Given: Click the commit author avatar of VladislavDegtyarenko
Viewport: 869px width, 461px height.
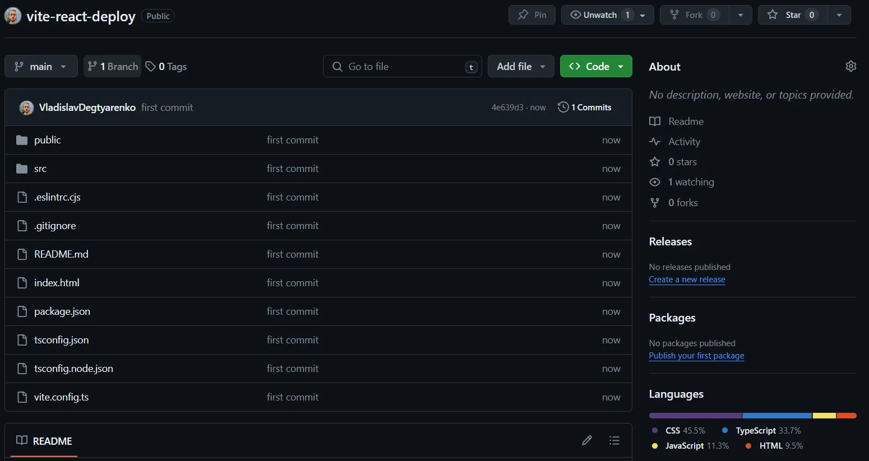Looking at the screenshot, I should point(26,108).
